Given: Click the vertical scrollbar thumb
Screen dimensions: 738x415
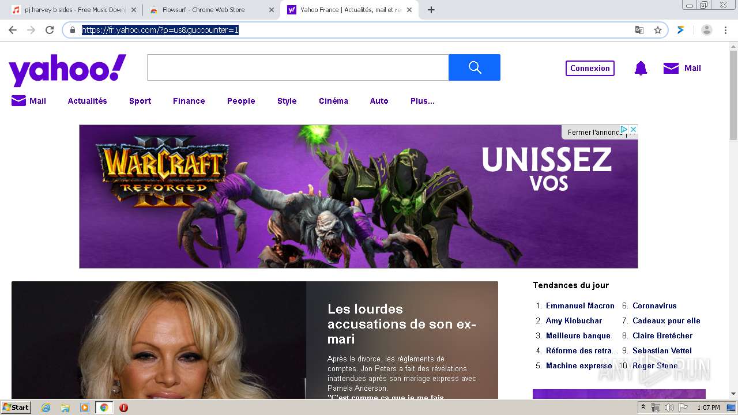Looking at the screenshot, I should (733, 95).
